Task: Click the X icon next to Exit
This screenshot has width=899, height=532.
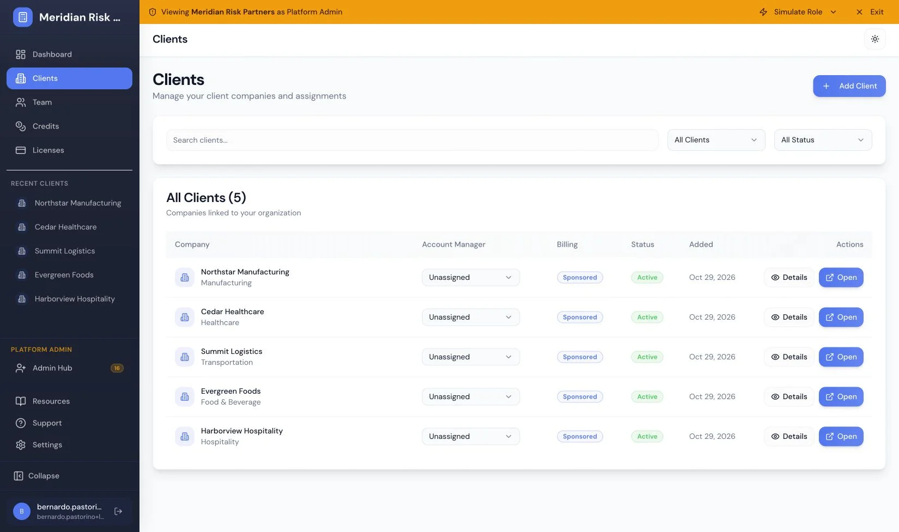Action: pos(859,12)
